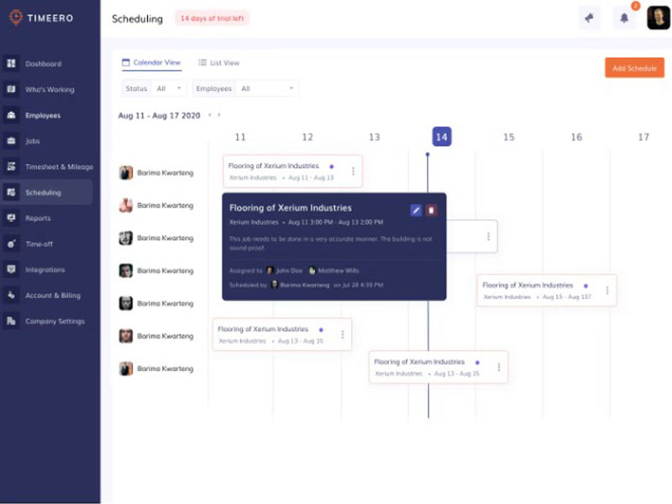
Task: Select day 15 column header
Action: click(x=509, y=137)
